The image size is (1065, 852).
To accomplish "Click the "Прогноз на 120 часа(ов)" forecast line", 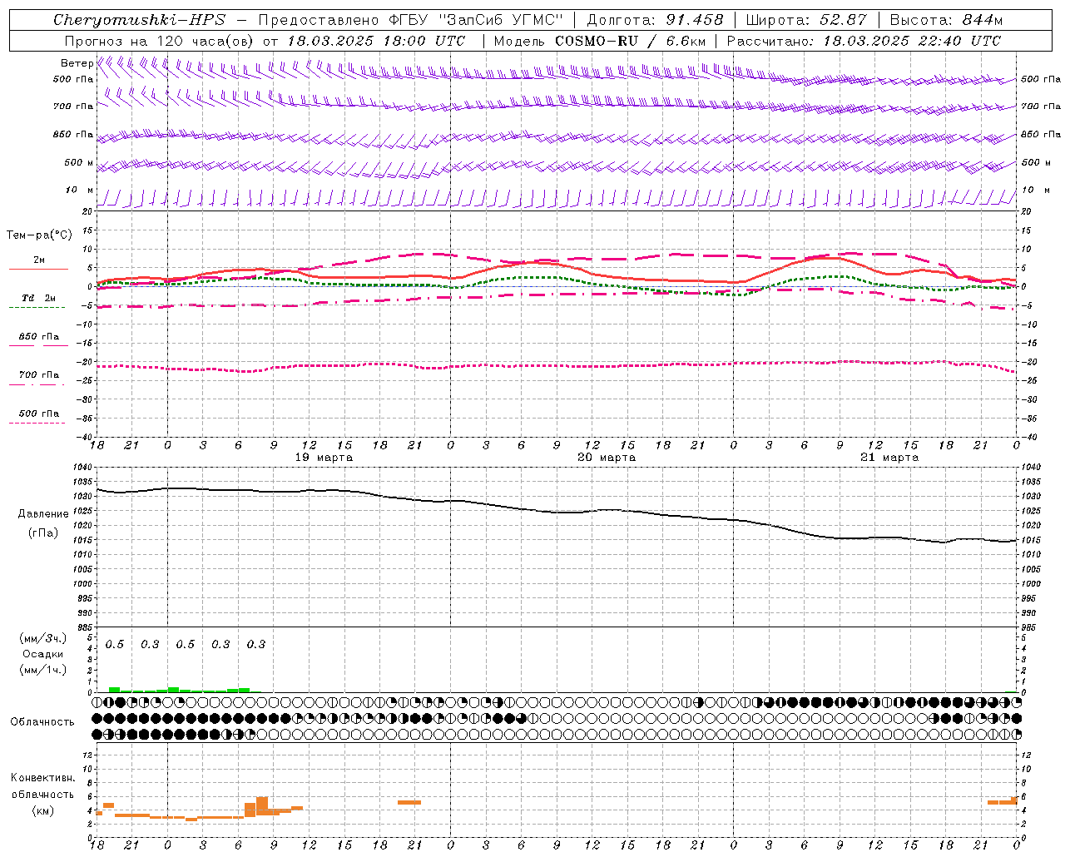I will click(265, 41).
